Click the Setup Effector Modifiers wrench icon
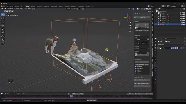 [x=136, y=55]
